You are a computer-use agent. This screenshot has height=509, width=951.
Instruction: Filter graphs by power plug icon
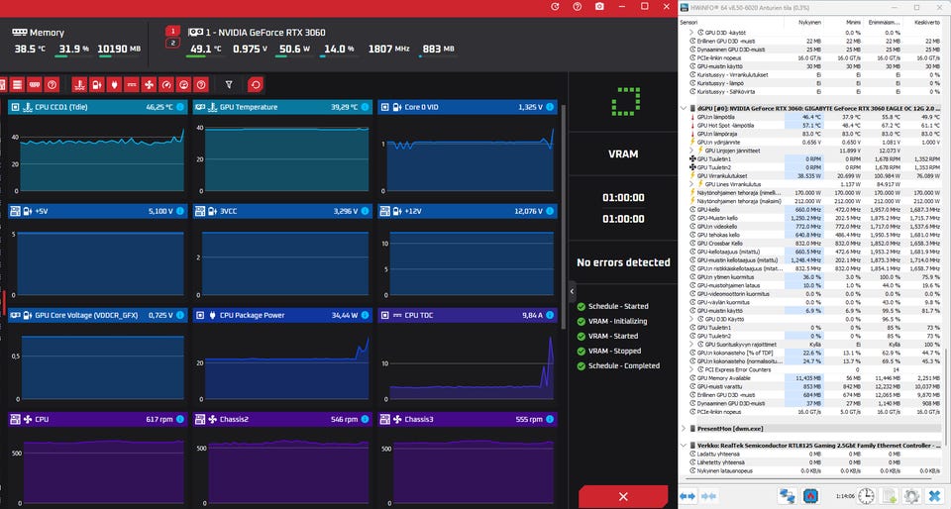(x=114, y=85)
